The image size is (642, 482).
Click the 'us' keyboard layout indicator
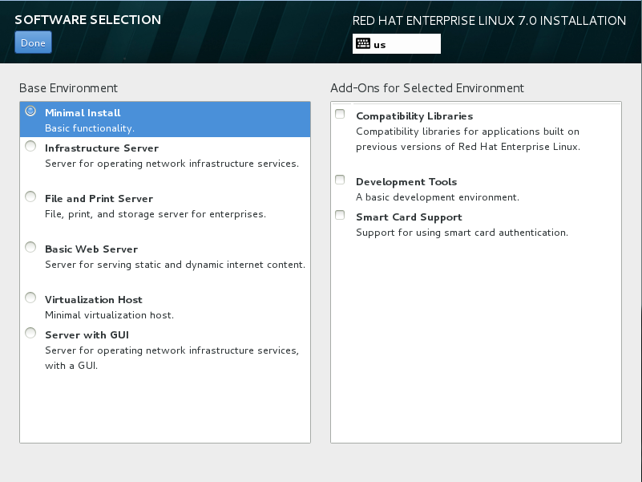point(380,45)
